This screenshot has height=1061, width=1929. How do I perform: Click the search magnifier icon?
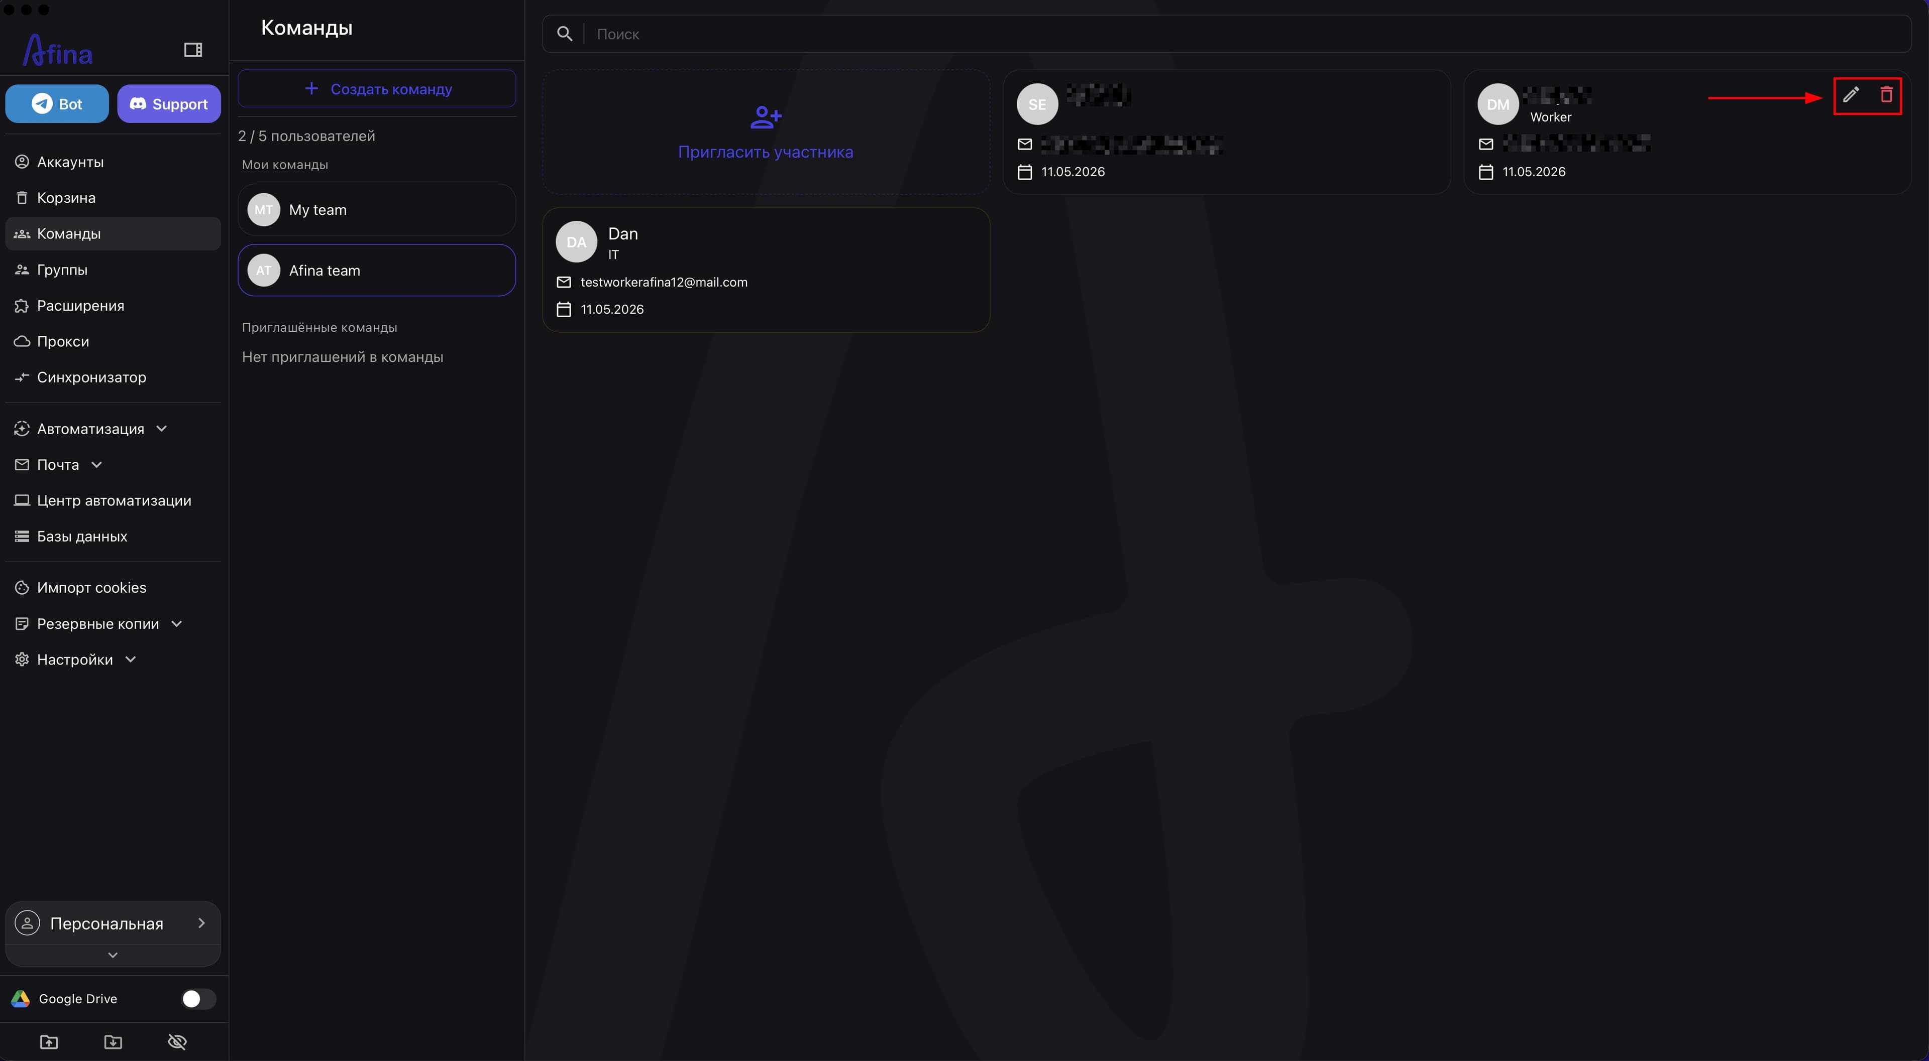click(x=565, y=34)
